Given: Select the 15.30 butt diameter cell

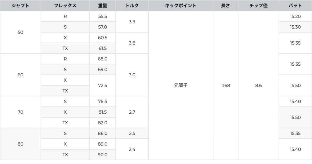Looking at the screenshot, I should coord(295,27).
